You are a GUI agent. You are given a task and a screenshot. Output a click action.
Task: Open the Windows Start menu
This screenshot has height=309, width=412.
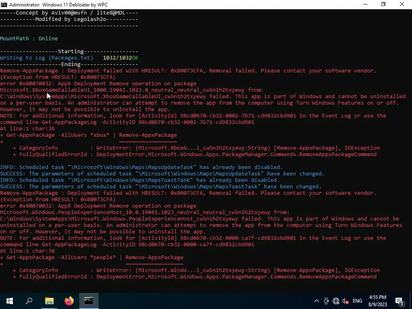click(x=10, y=301)
